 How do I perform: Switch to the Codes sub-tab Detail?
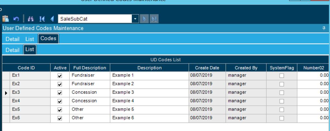[x=12, y=50]
